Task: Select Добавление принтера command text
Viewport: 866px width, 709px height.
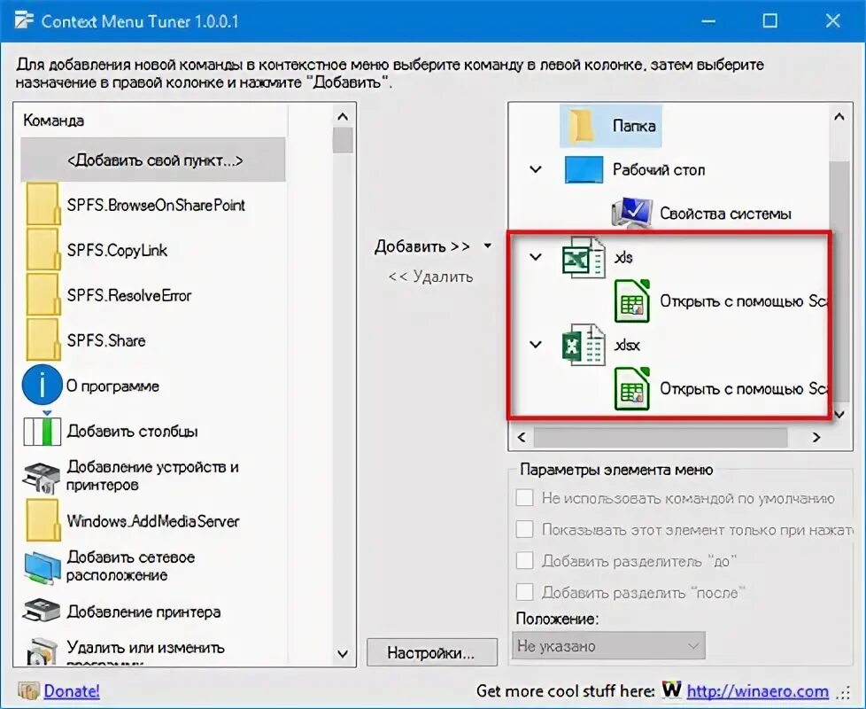Action: (x=143, y=612)
